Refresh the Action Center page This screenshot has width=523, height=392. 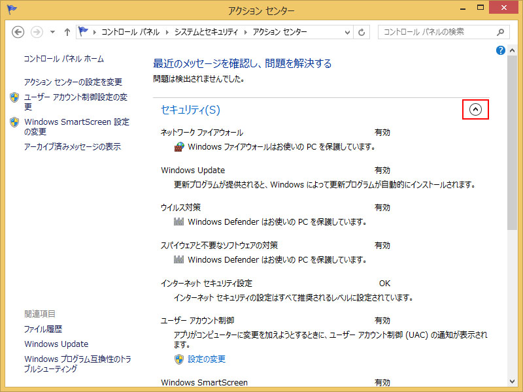click(362, 32)
